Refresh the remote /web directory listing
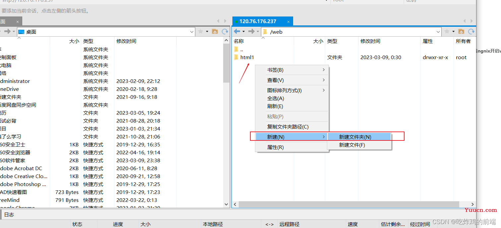The image size is (501, 228). (471, 31)
